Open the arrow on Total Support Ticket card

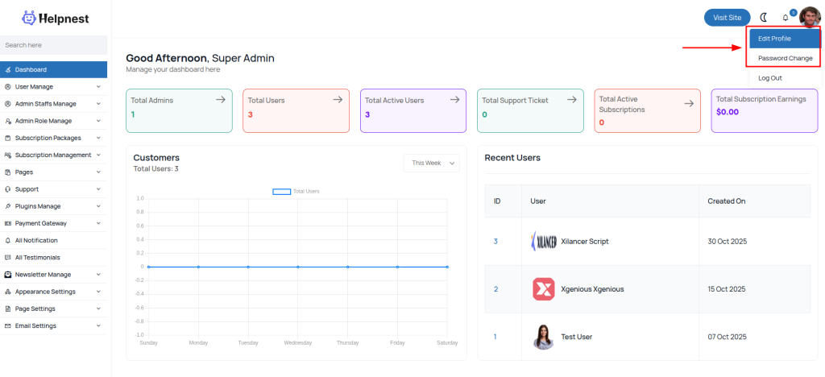[572, 100]
